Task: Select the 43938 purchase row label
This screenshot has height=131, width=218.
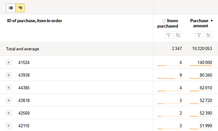Action: tap(24, 75)
